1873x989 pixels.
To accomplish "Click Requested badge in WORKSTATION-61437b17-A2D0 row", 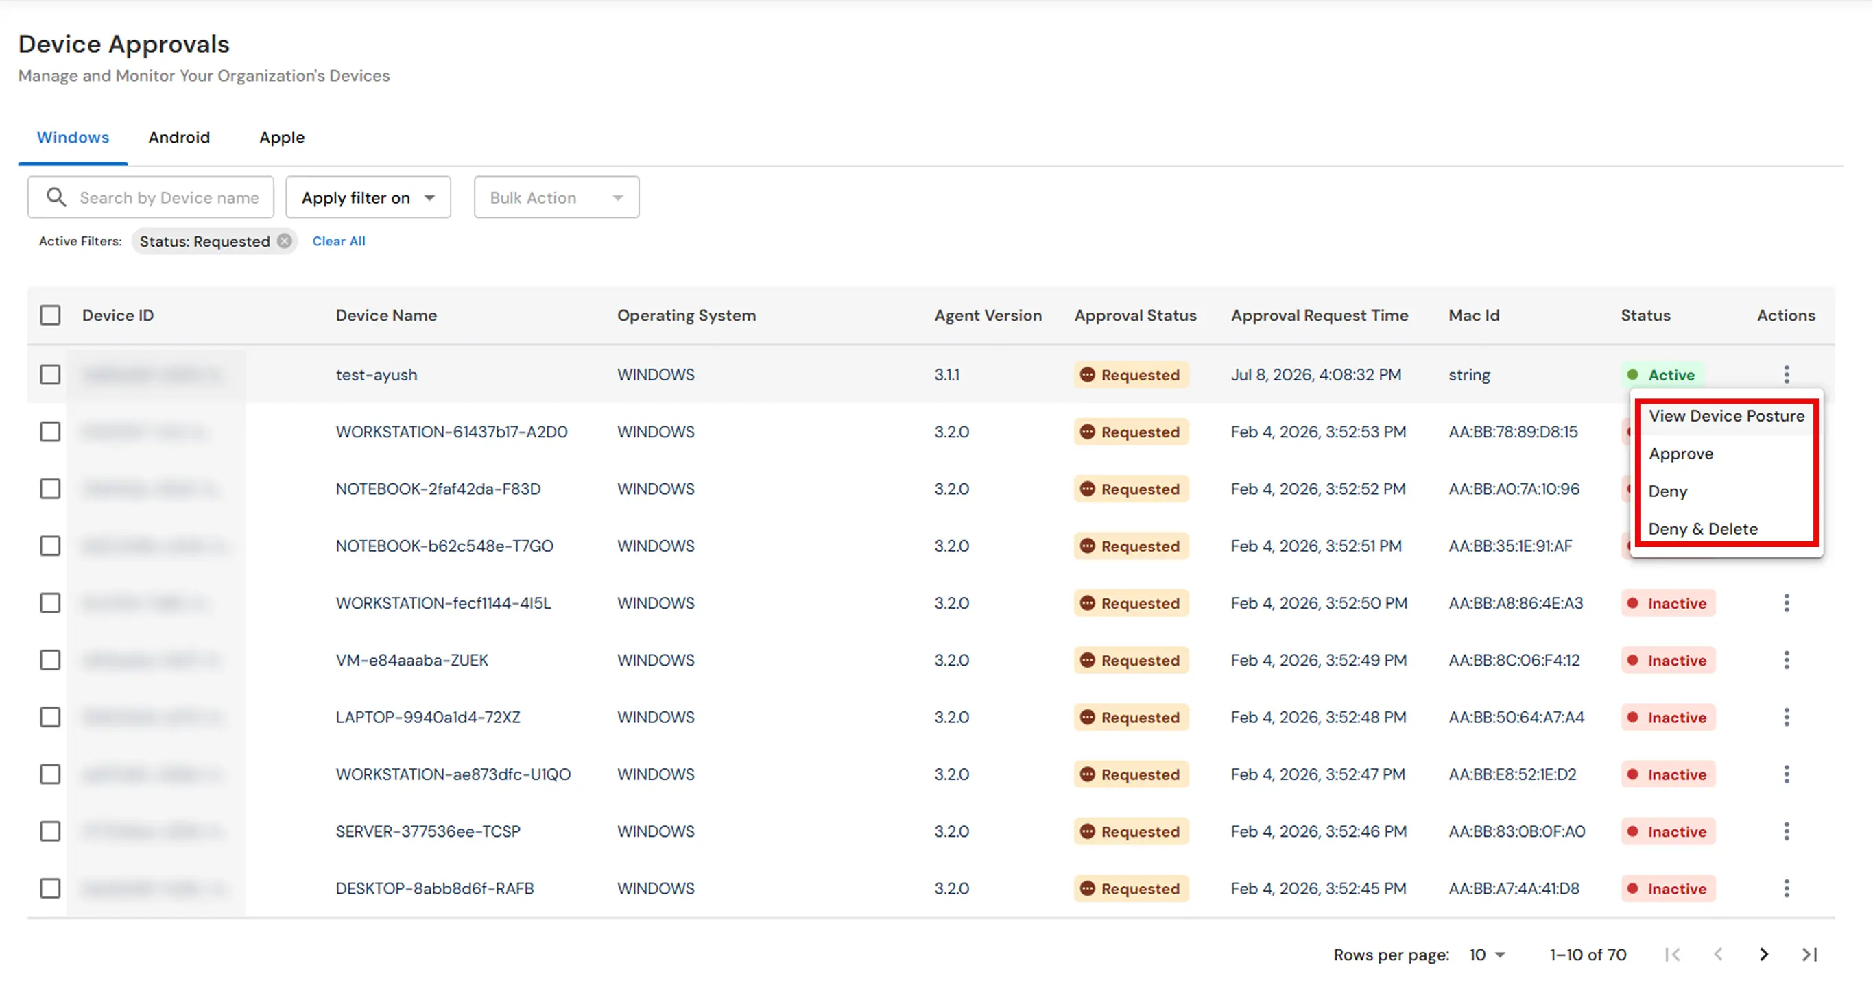I will pos(1131,432).
